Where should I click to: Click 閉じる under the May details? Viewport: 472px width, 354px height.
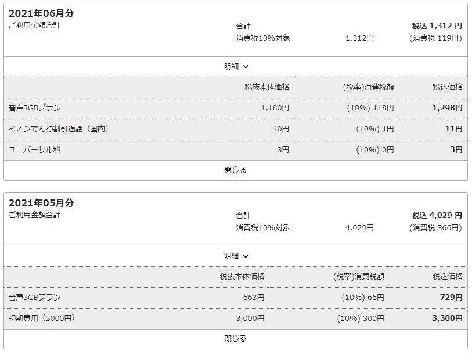[235, 339]
